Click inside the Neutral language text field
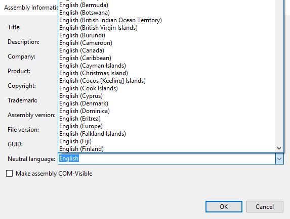This screenshot has height=219, width=290. point(167,159)
